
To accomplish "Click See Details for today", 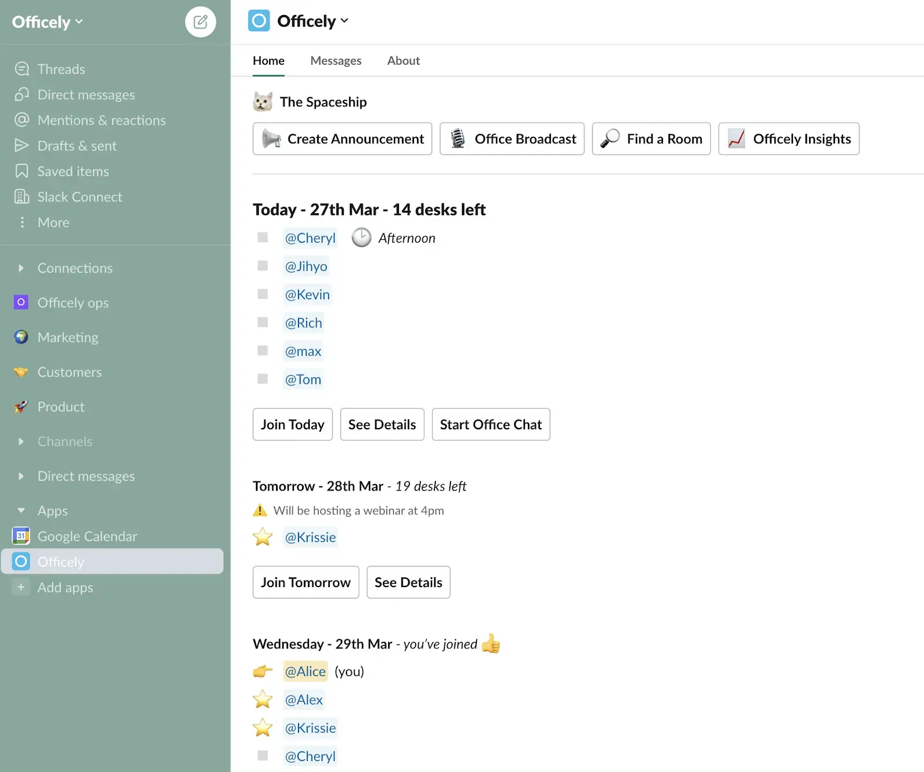I will (x=382, y=424).
